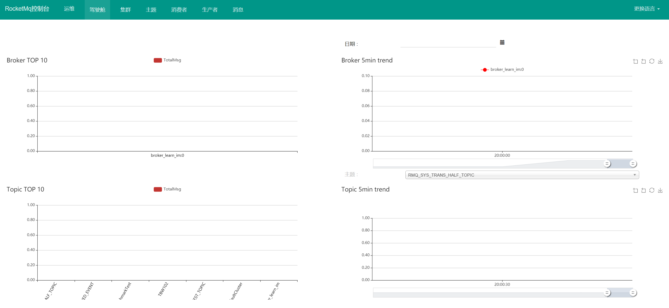Click restore icon on Topic 5min trend chart
Screen dimensions: 669x308
pyautogui.click(x=652, y=190)
